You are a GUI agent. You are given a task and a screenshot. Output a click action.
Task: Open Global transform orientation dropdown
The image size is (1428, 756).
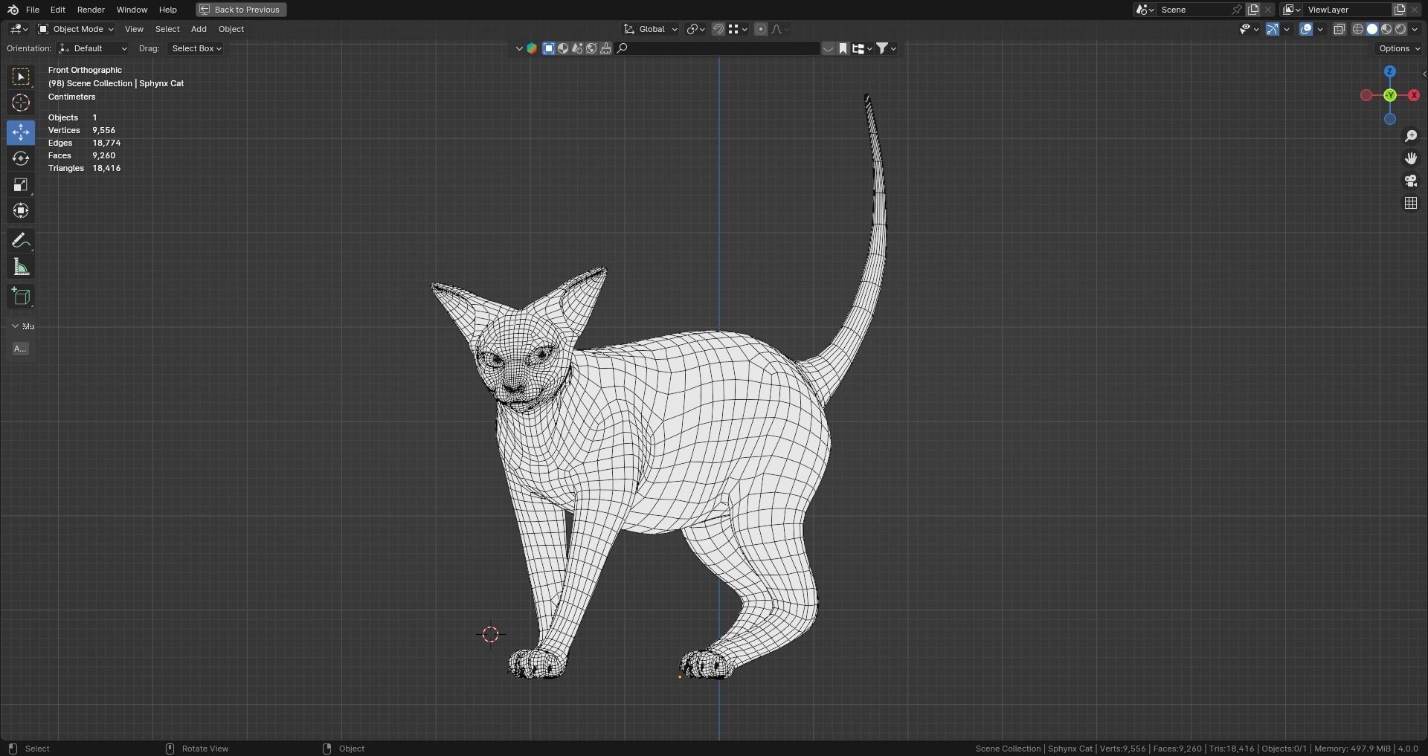point(651,29)
